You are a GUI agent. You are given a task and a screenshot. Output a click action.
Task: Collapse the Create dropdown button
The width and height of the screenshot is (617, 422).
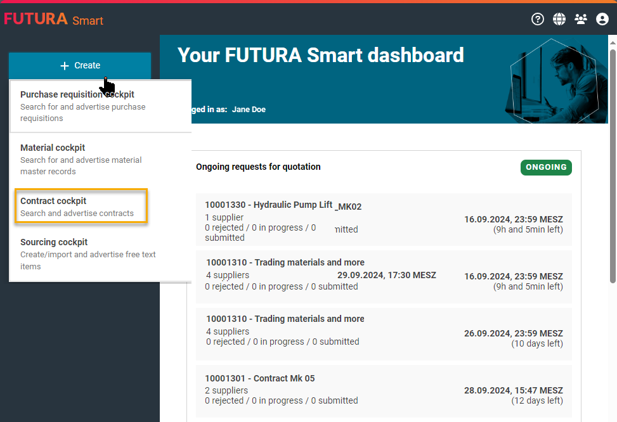(80, 65)
